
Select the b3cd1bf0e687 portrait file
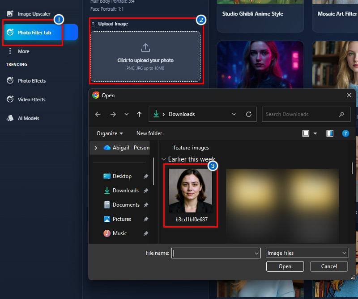click(191, 195)
